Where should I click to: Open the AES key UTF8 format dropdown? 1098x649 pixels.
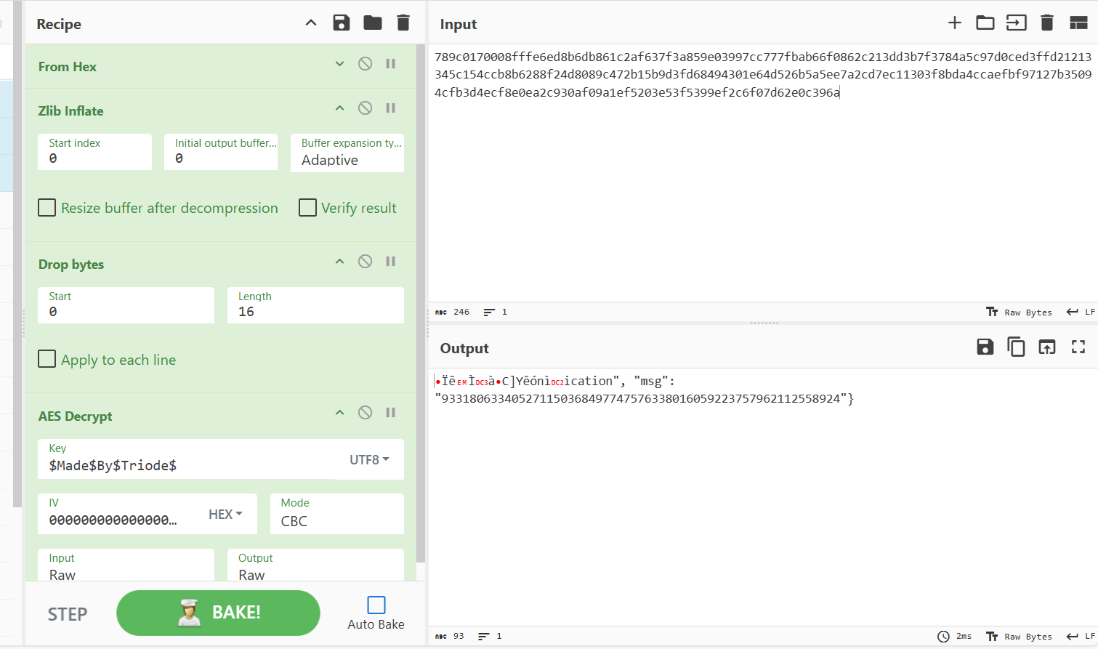point(369,460)
